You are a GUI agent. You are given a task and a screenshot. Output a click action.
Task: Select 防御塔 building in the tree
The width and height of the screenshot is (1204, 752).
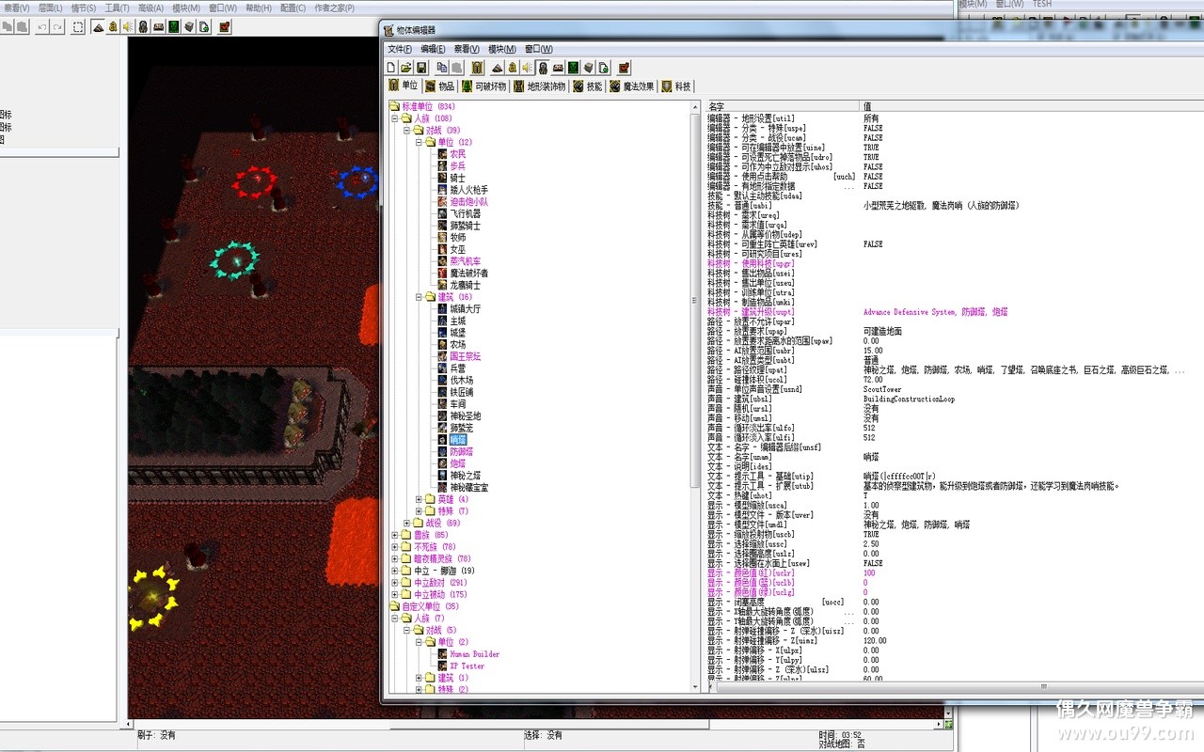point(461,452)
